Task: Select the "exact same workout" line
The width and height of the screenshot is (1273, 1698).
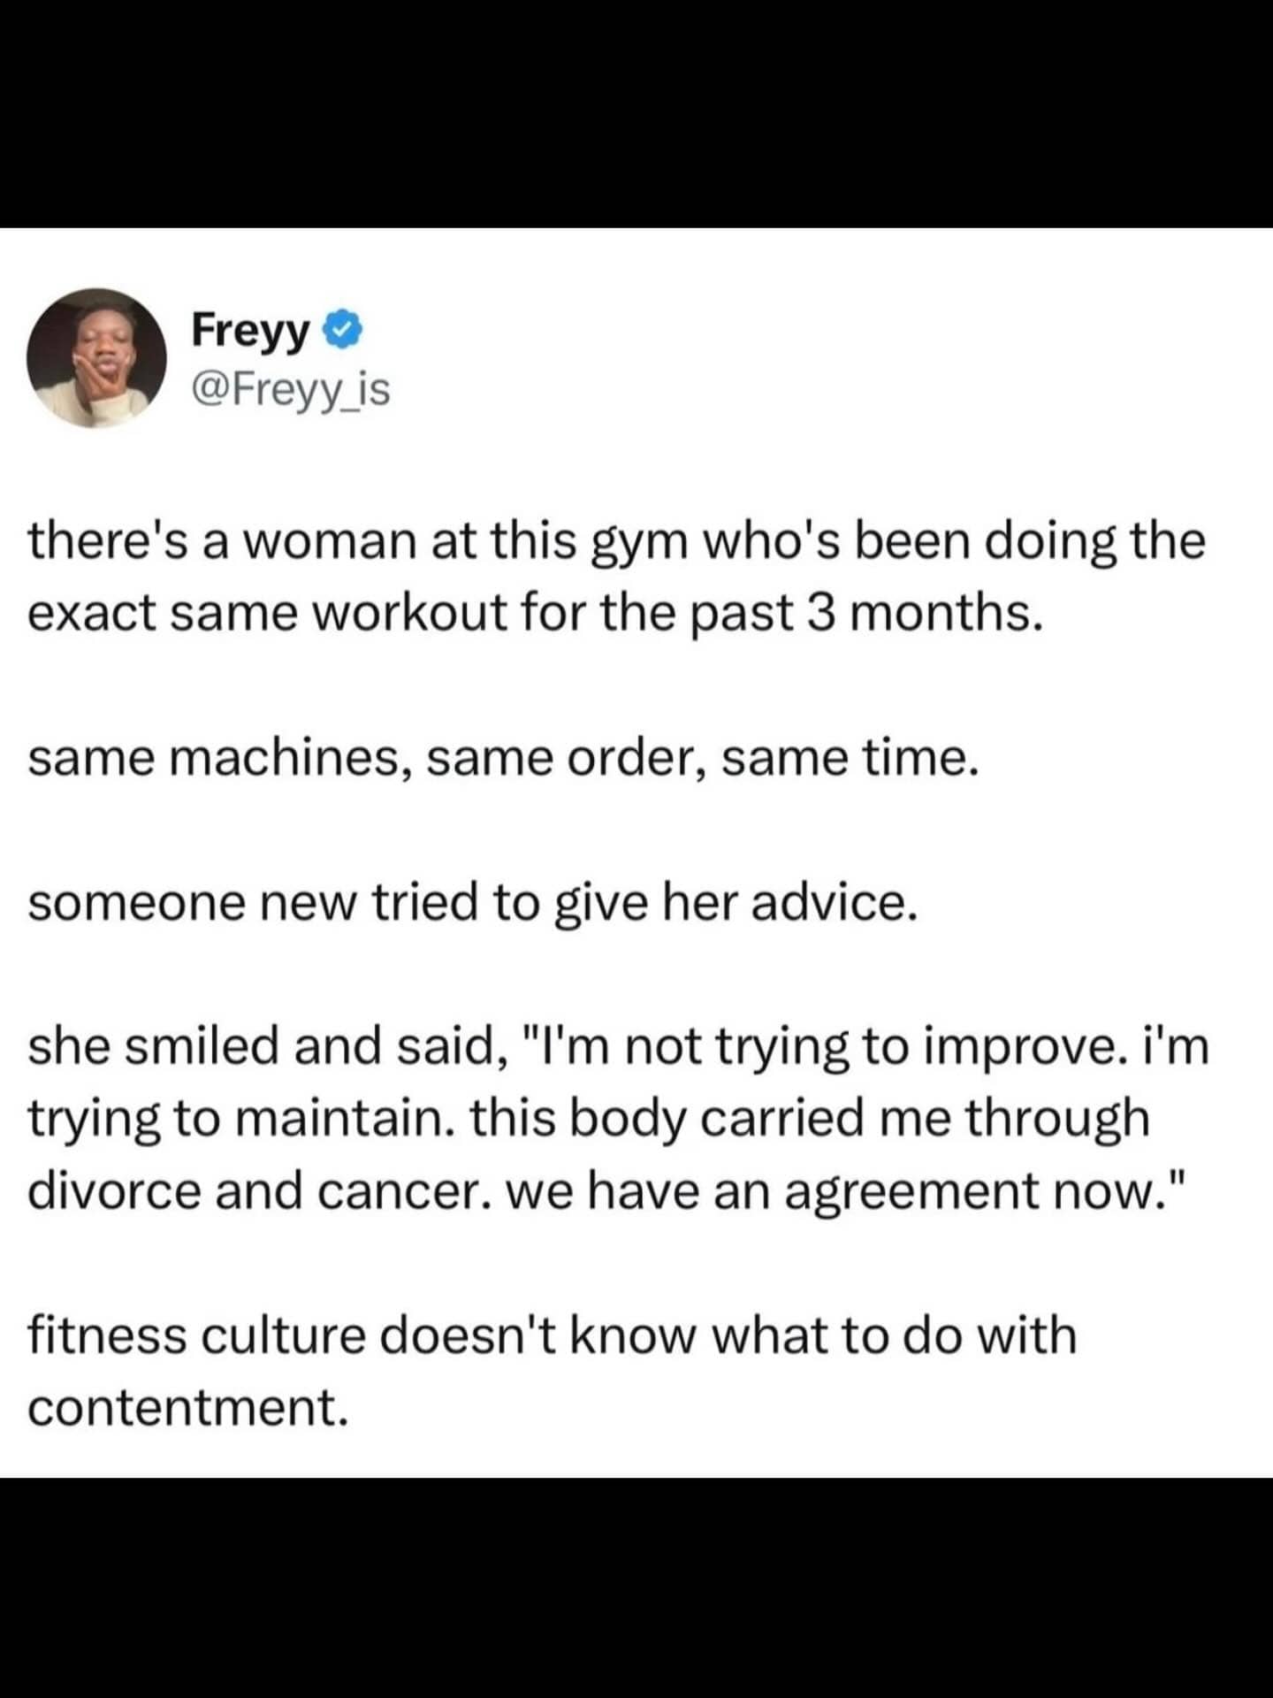Action: pos(530,614)
